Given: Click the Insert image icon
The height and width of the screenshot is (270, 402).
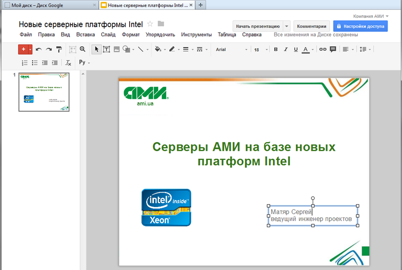Looking at the screenshot, I should [117, 49].
